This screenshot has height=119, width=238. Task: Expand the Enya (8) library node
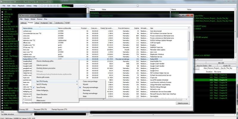[2, 83]
